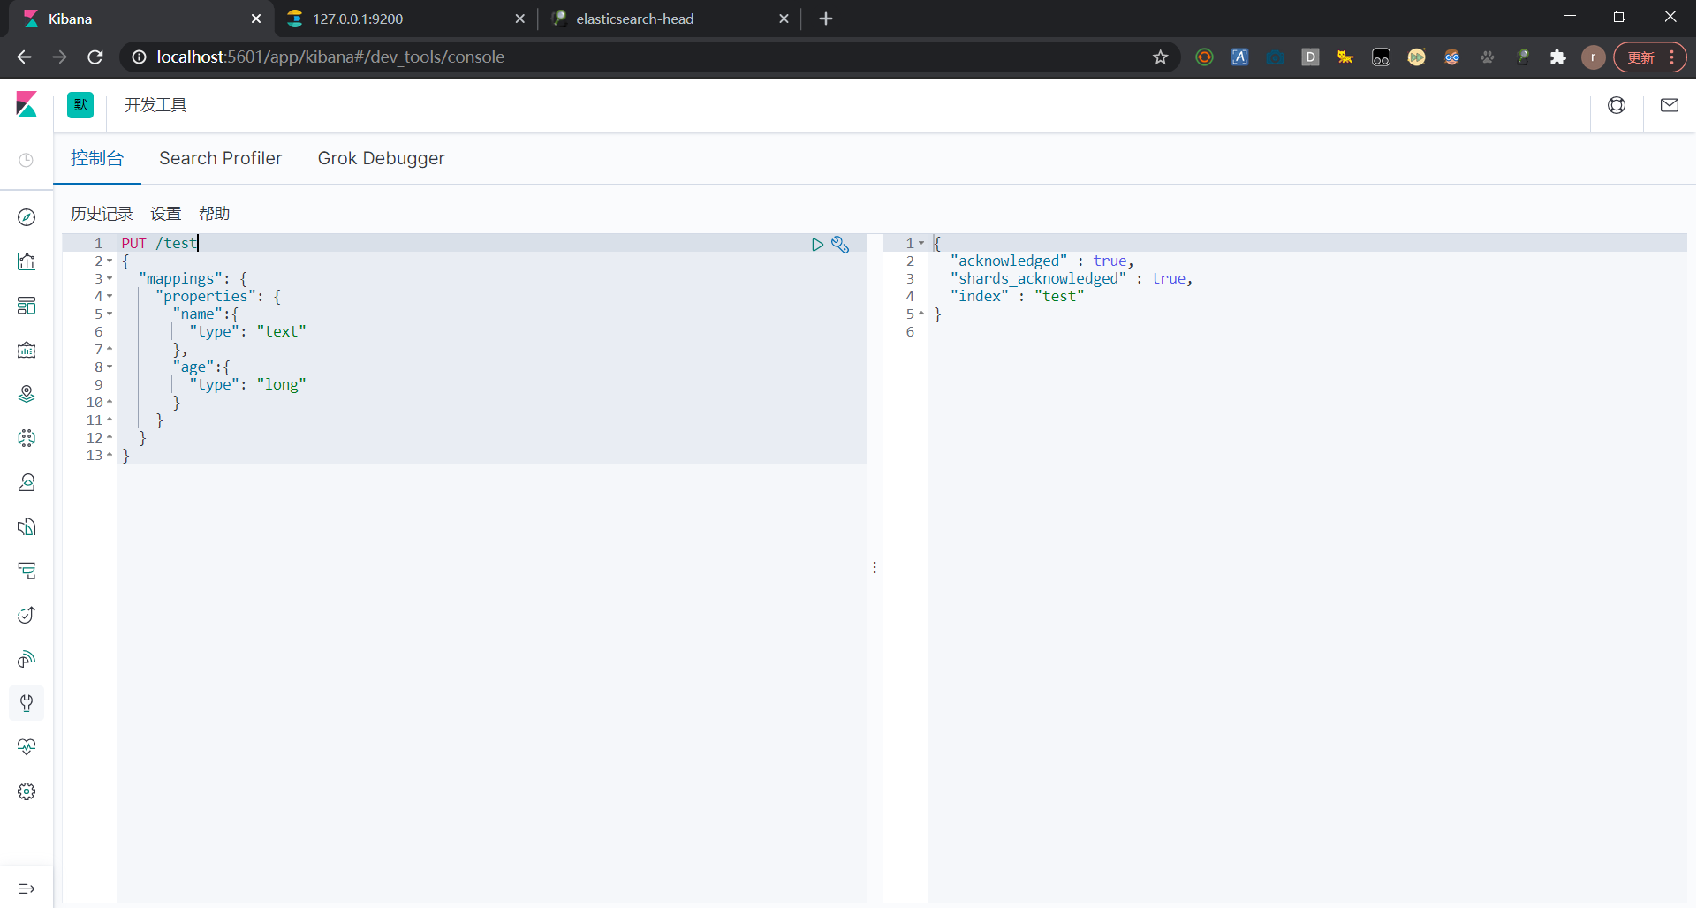
Task: Click the 更新 browser update button
Action: (1649, 57)
